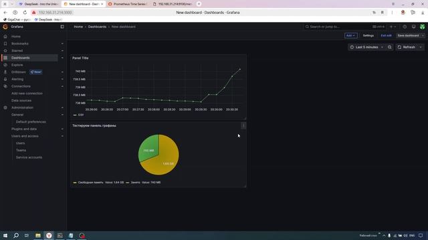Click the Dashboards breadcrumb link
The width and height of the screenshot is (428, 240).
tap(97, 27)
